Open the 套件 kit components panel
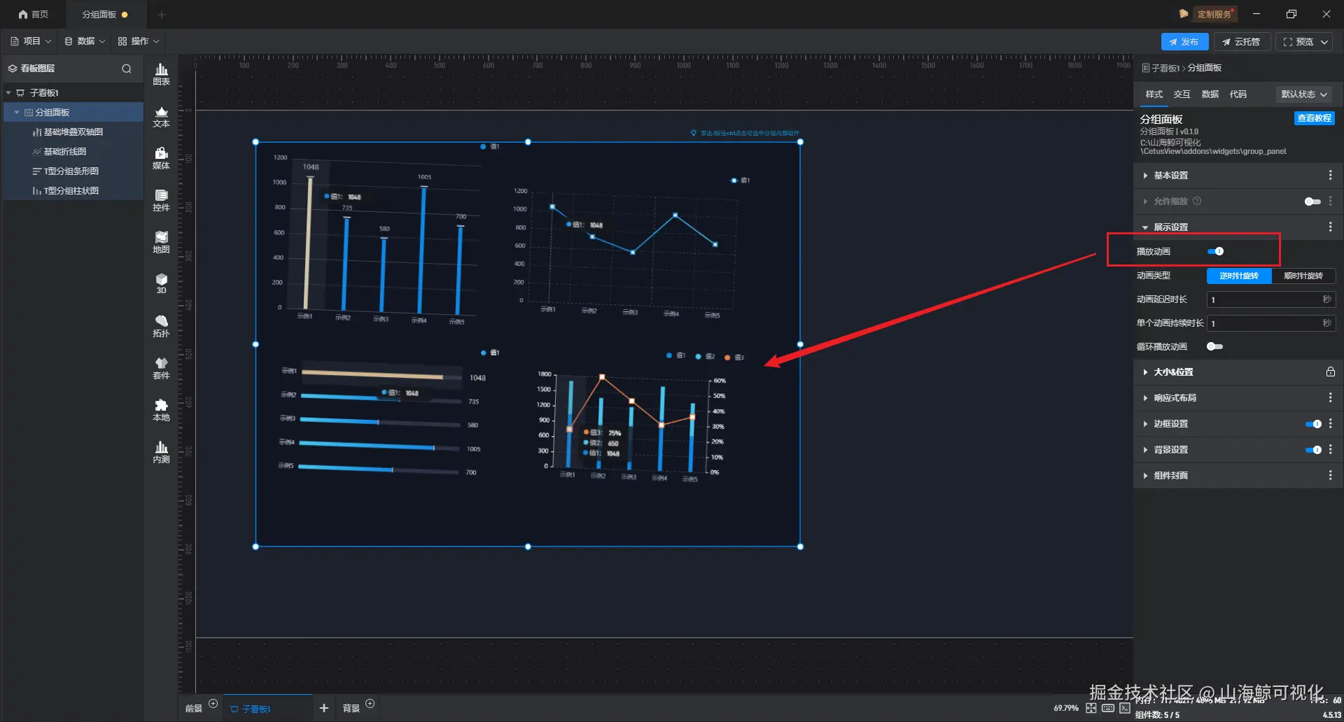The height and width of the screenshot is (722, 1344). click(x=161, y=368)
